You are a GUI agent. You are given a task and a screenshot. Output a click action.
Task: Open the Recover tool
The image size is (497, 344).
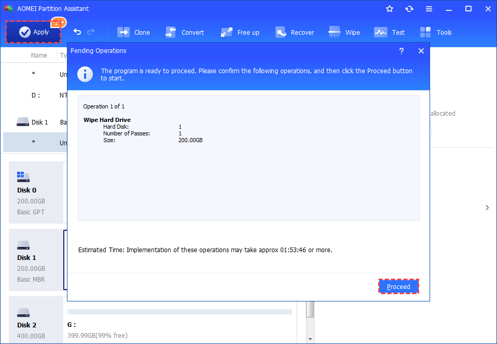coord(295,32)
